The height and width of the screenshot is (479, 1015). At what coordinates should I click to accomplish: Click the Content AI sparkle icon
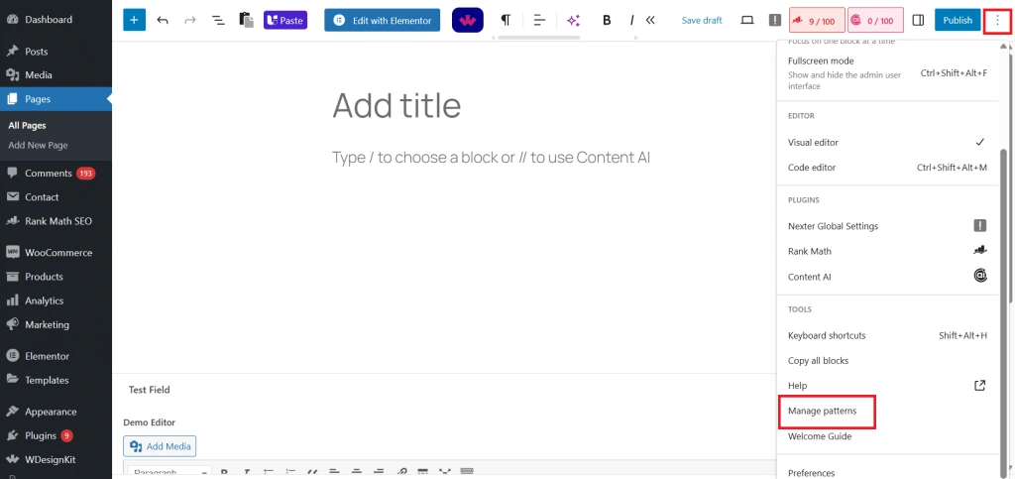click(573, 20)
